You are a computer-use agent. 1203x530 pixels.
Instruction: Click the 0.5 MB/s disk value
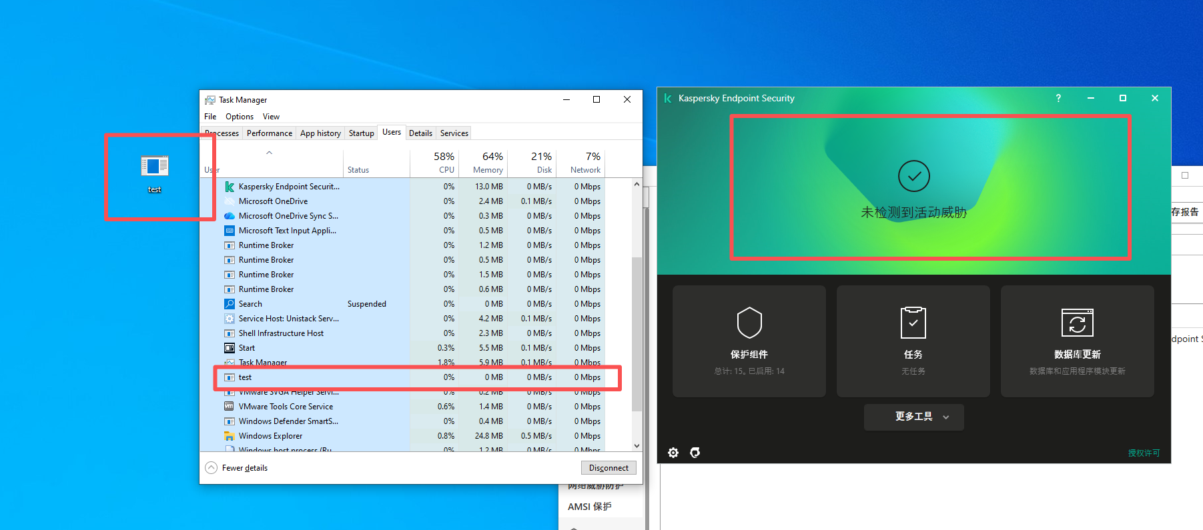[536, 436]
